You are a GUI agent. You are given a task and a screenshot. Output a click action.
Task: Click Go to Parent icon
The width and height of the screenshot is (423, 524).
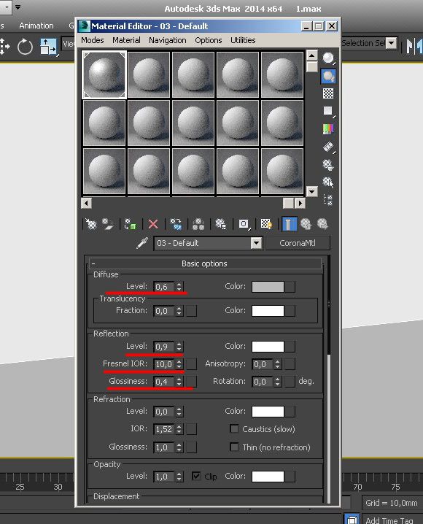coord(306,223)
